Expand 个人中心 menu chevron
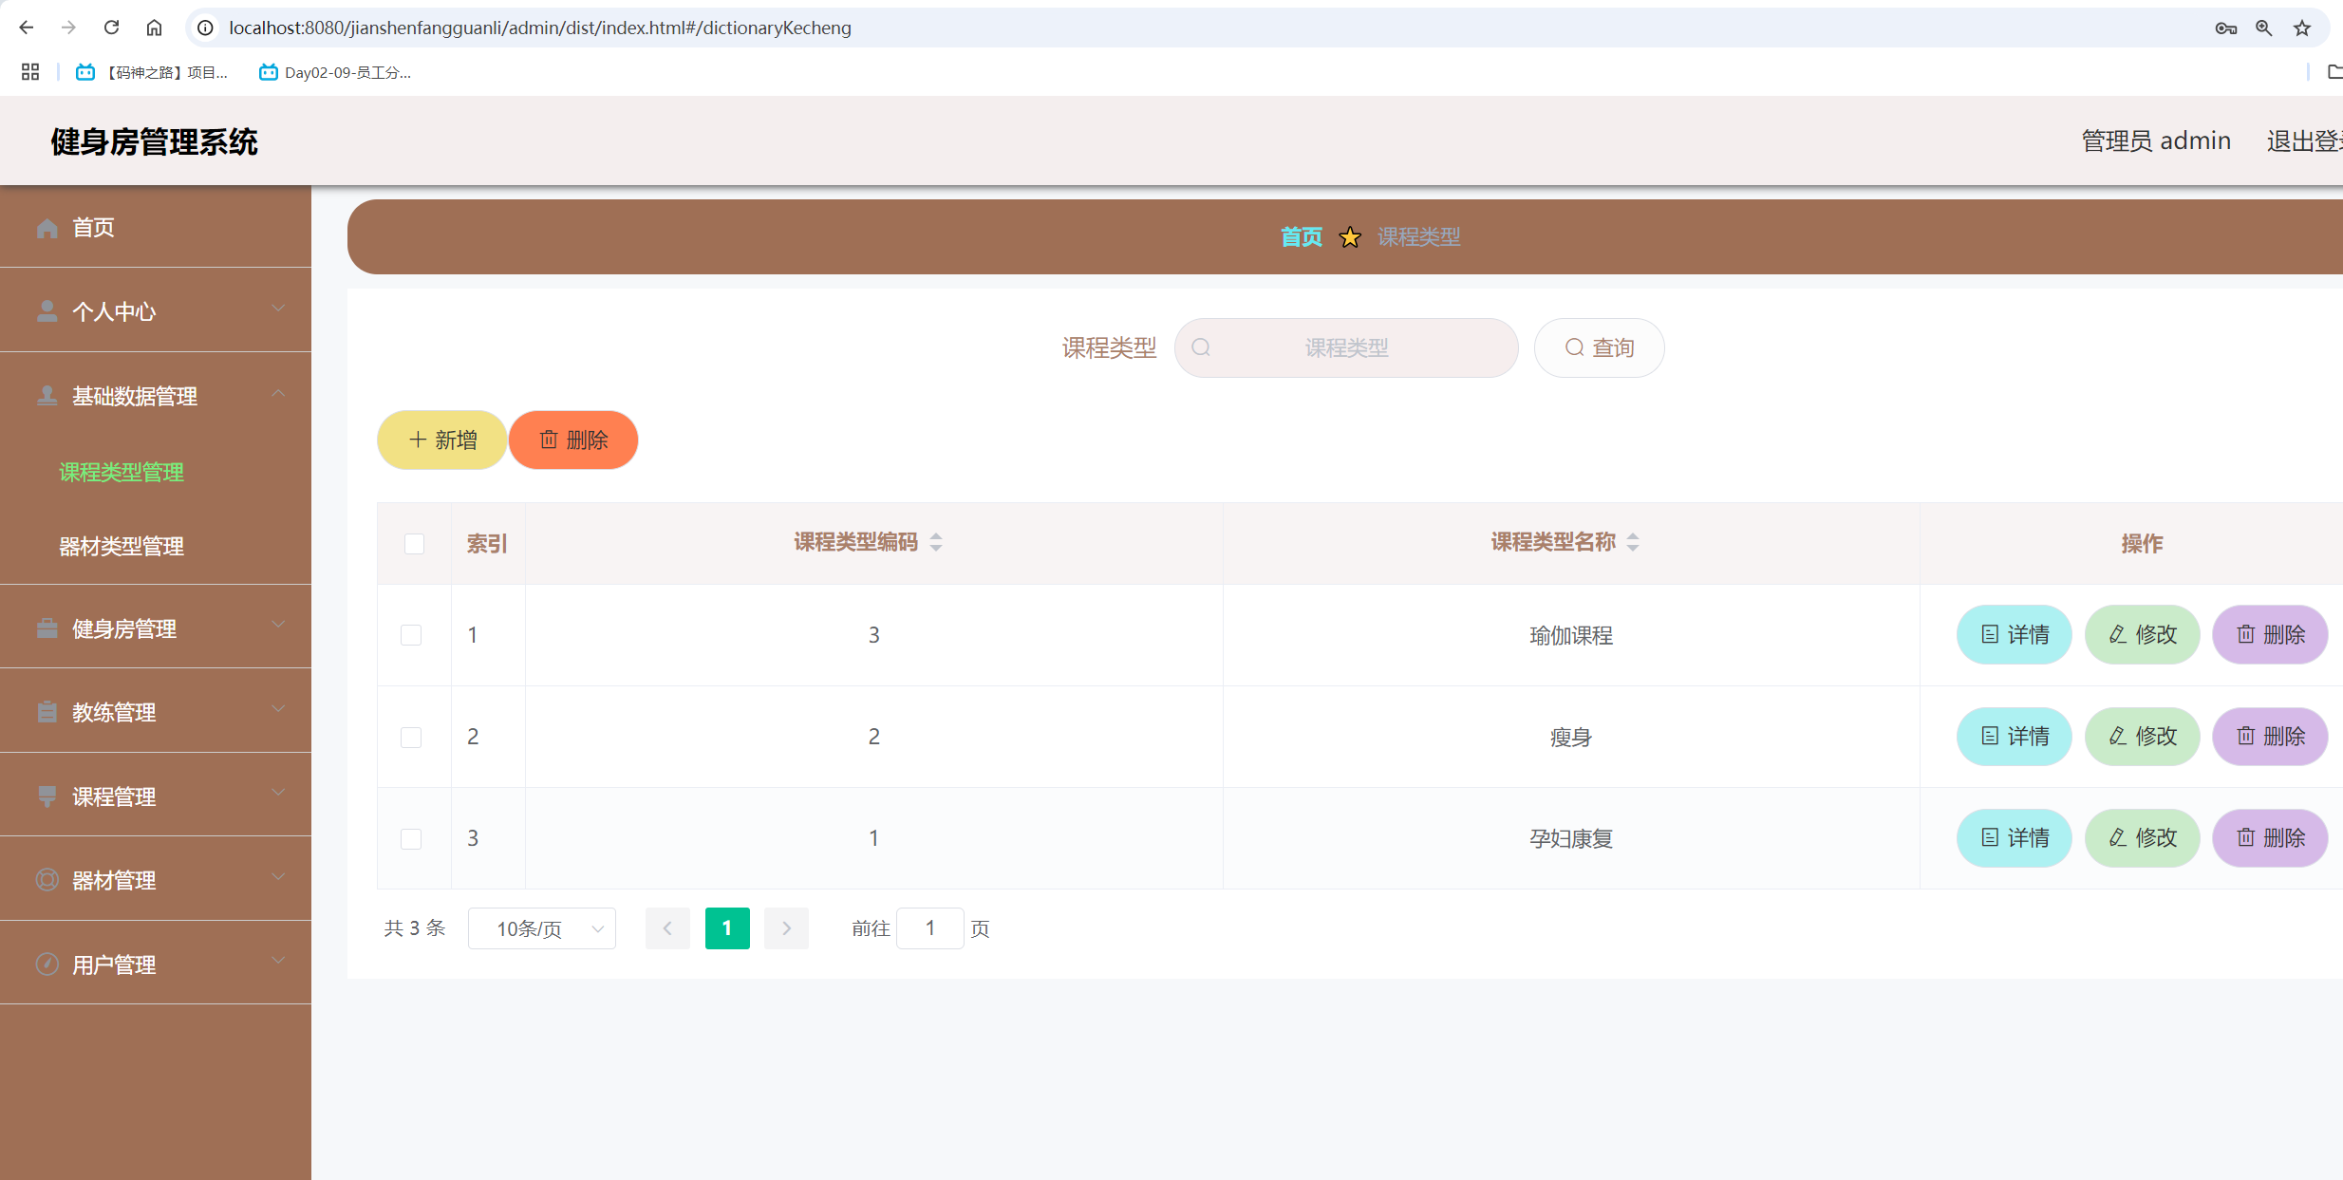2343x1180 pixels. coord(278,308)
